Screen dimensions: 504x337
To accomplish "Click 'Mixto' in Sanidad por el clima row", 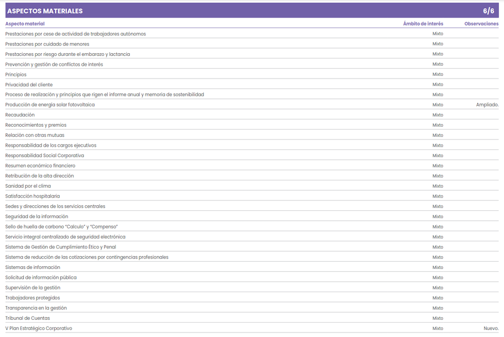I will 438,186.
